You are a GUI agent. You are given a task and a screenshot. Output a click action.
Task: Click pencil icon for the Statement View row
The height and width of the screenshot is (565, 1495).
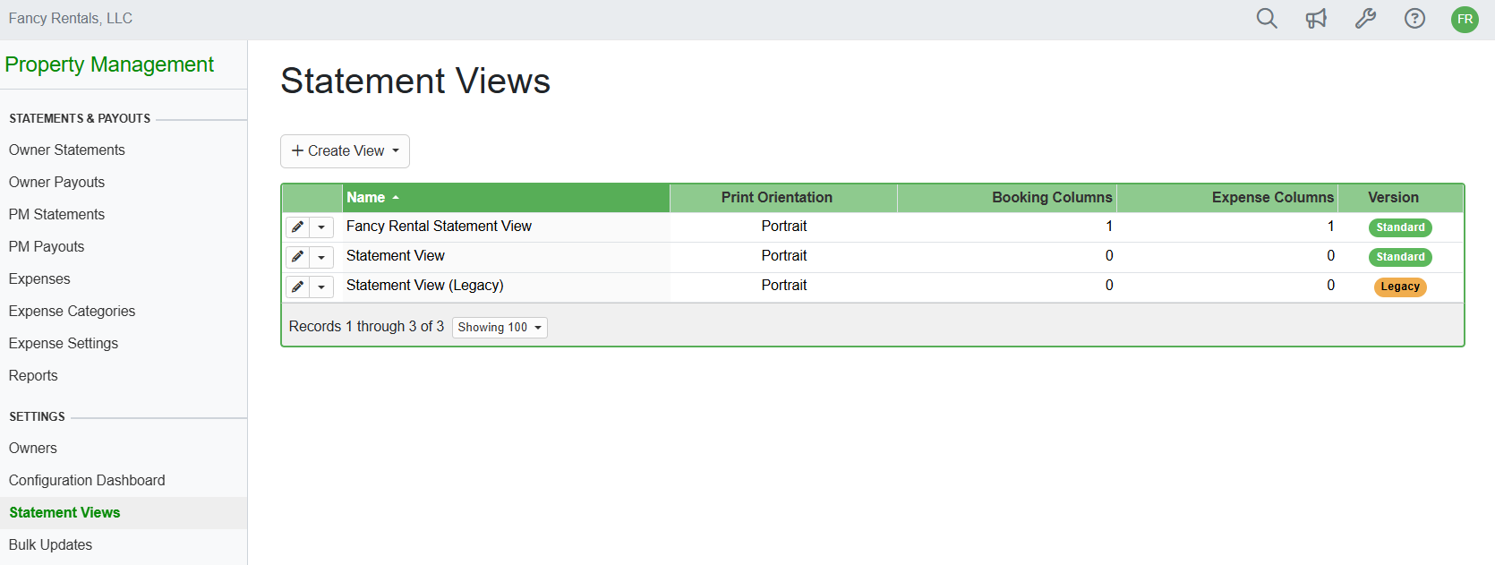pyautogui.click(x=298, y=257)
